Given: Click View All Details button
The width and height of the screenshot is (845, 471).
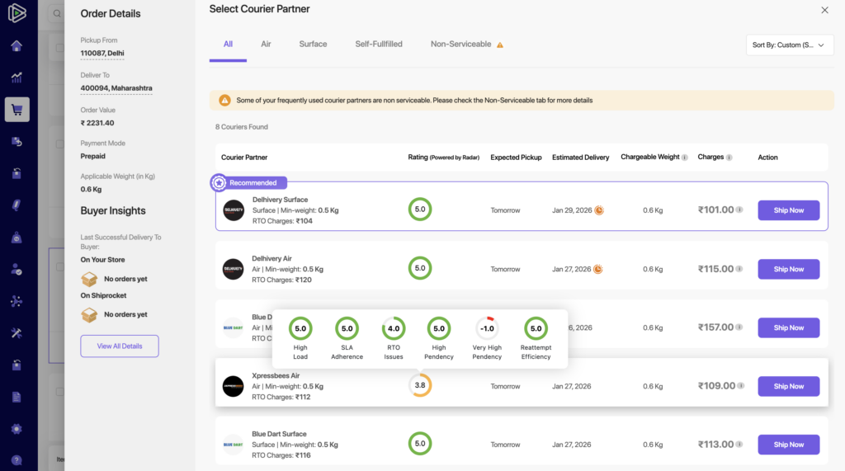Looking at the screenshot, I should point(120,346).
